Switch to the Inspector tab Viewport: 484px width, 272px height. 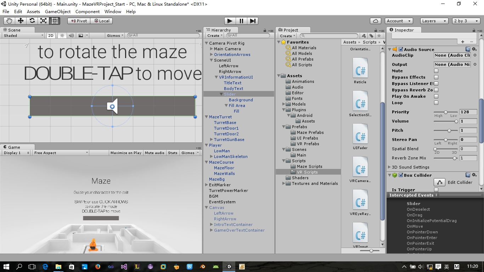click(x=404, y=30)
